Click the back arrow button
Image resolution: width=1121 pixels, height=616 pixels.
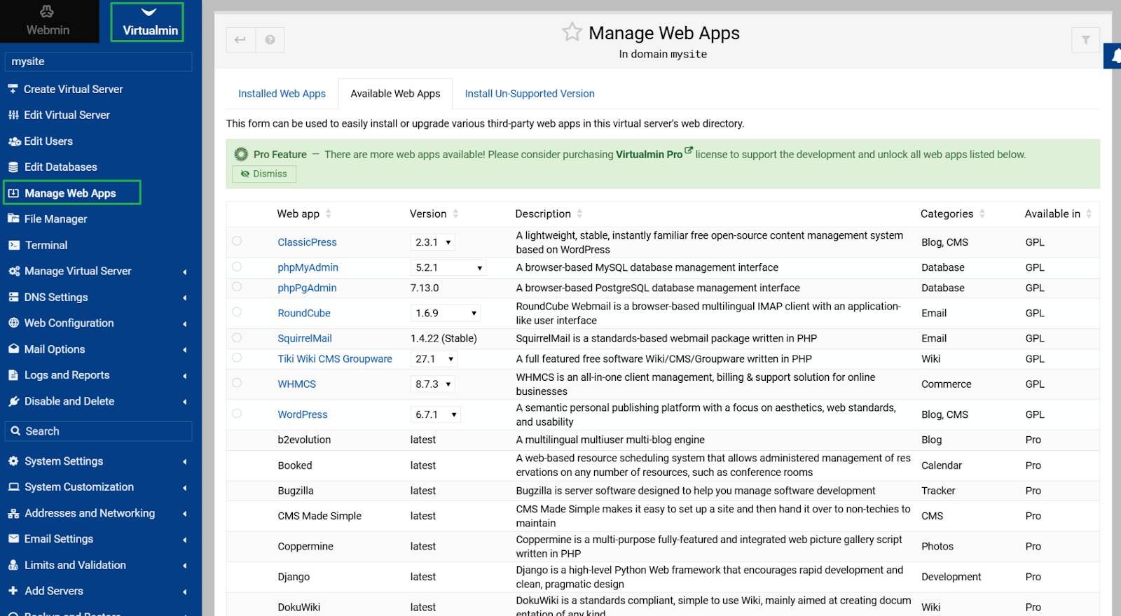pyautogui.click(x=240, y=40)
